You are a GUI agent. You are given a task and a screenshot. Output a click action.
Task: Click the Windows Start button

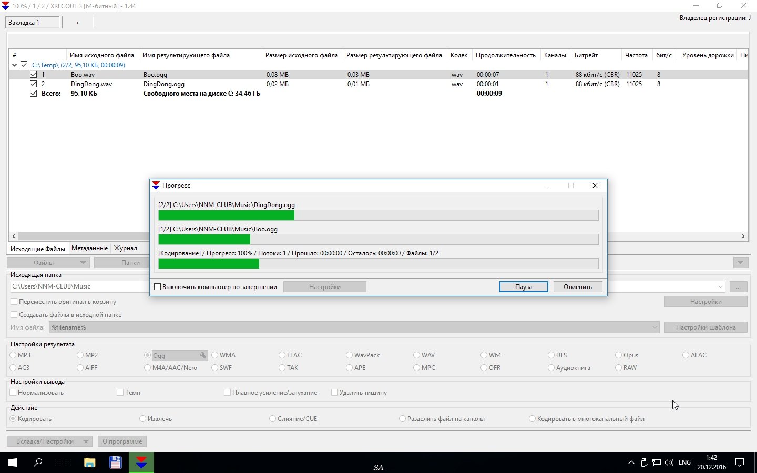tap(13, 462)
